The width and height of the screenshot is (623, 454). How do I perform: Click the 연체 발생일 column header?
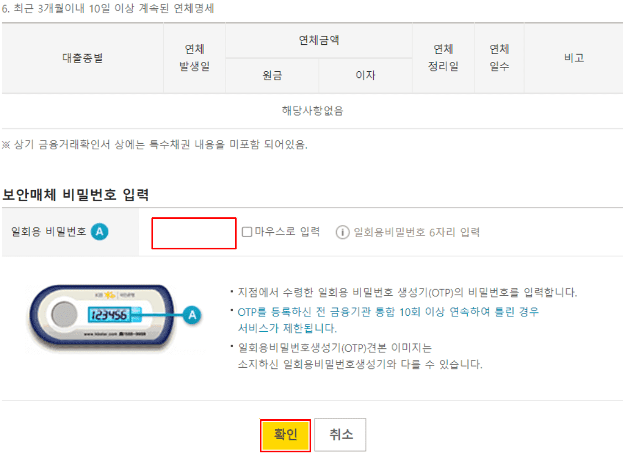194,58
